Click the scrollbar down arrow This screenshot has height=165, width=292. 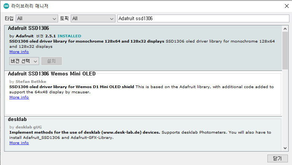[x=285, y=148]
